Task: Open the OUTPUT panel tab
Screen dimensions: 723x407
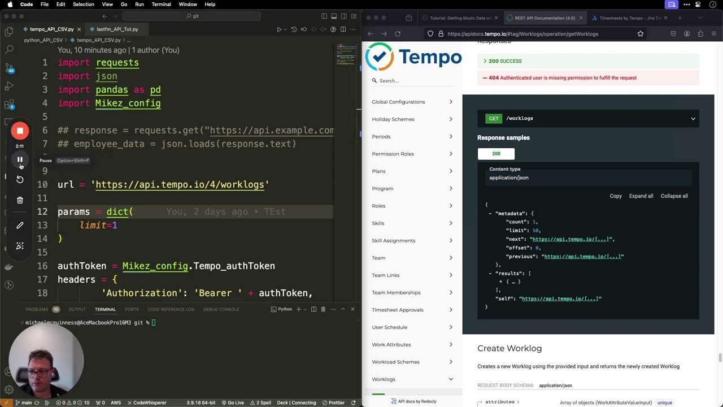Action: click(x=77, y=309)
